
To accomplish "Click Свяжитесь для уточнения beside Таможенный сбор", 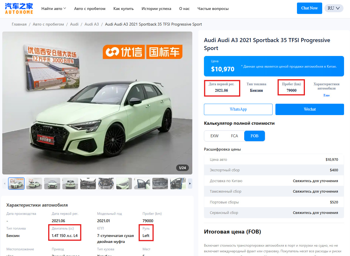I will 315,192.
